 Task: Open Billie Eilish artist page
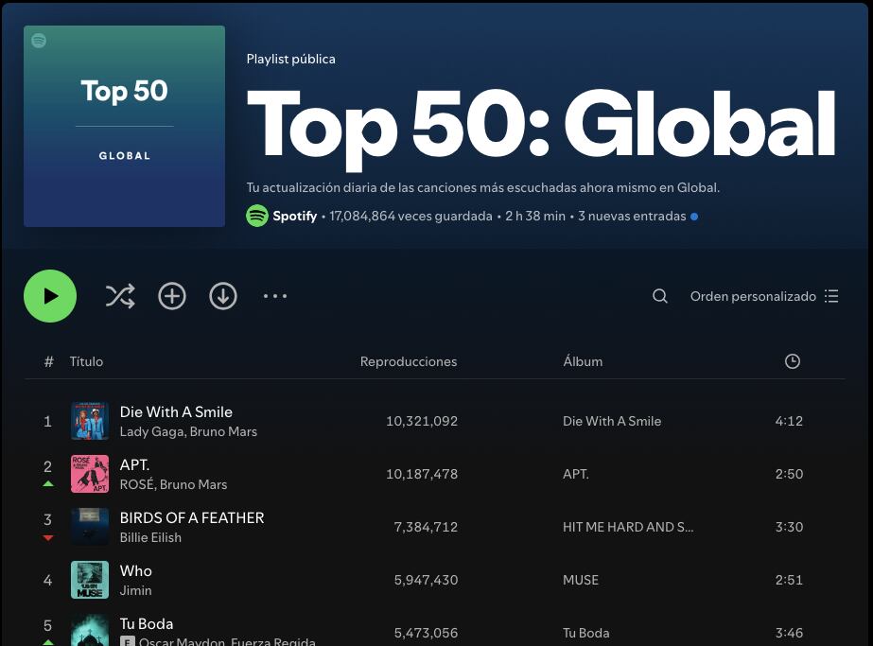point(150,538)
